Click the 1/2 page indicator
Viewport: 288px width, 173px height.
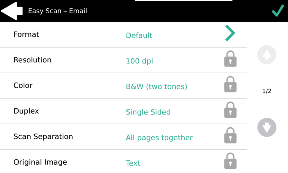coord(267,91)
